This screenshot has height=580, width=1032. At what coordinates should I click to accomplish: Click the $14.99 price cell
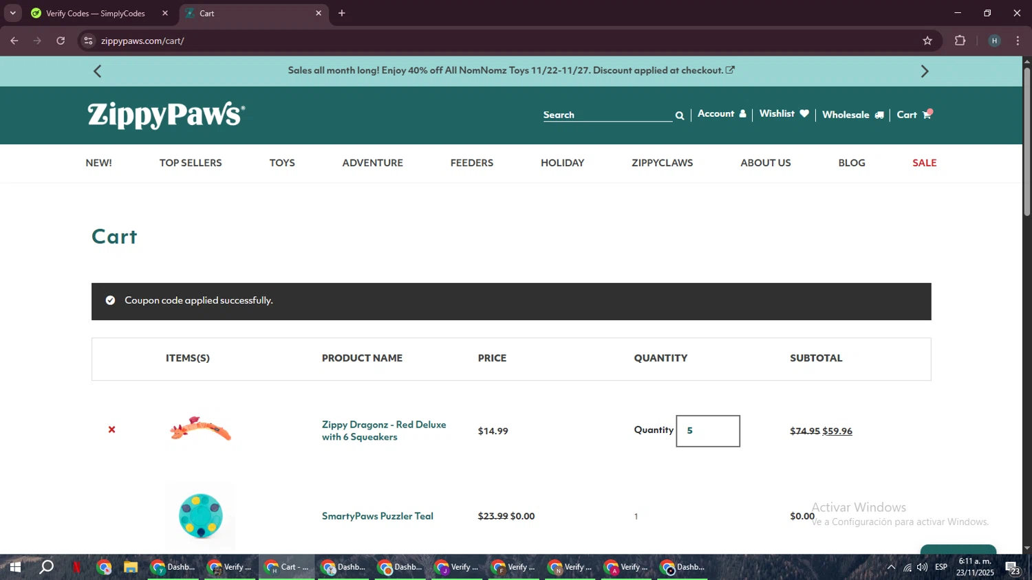[493, 431]
